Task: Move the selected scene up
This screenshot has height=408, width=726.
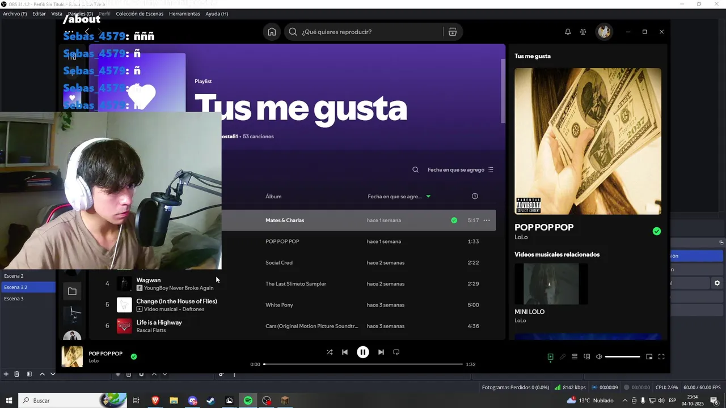Action: tap(42, 374)
